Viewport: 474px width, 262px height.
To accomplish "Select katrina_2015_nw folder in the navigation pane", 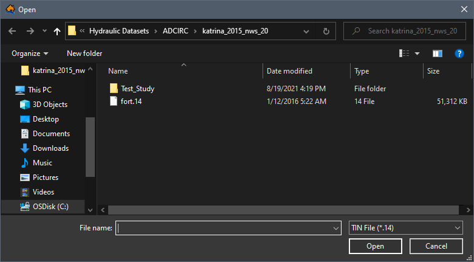I will point(53,71).
